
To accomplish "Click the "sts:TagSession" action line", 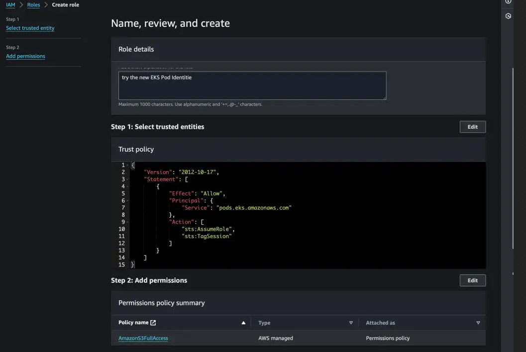I will (207, 236).
